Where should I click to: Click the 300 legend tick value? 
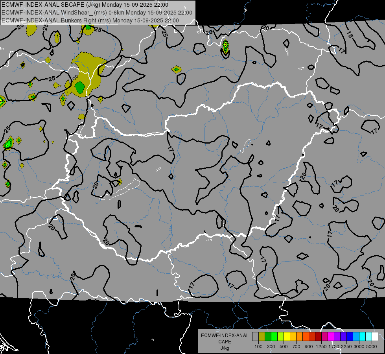(271, 347)
